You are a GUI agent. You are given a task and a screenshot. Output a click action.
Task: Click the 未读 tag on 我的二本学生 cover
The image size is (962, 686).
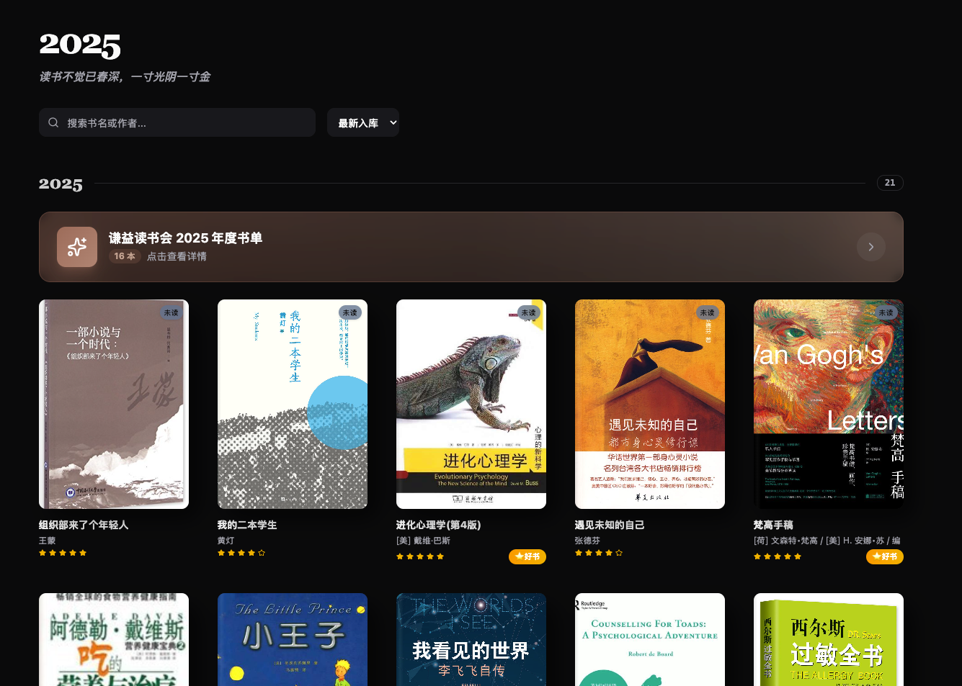(349, 312)
